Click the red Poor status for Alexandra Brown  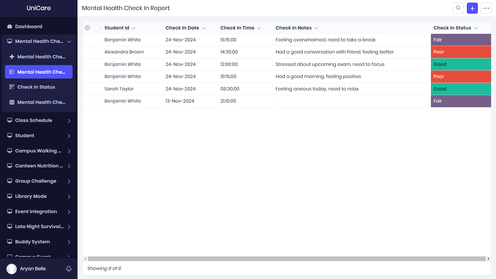coord(461,52)
